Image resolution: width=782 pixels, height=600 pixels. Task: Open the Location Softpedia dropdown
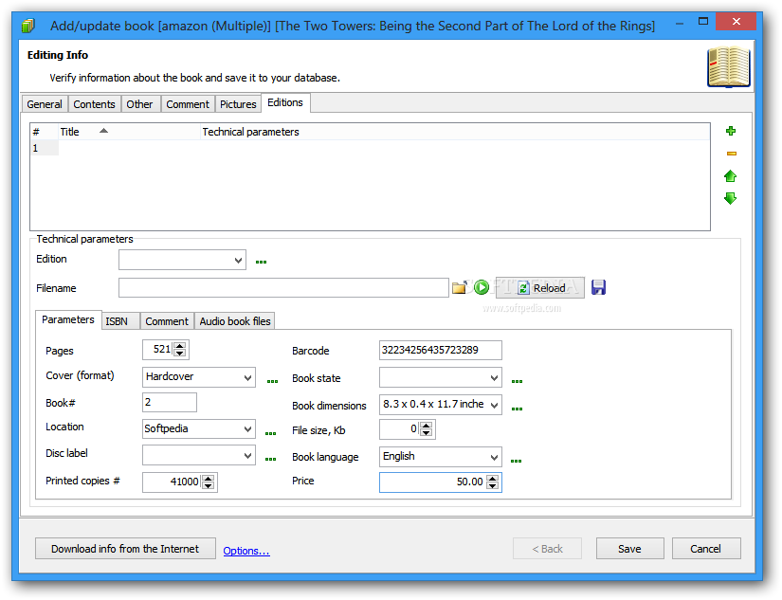[247, 429]
